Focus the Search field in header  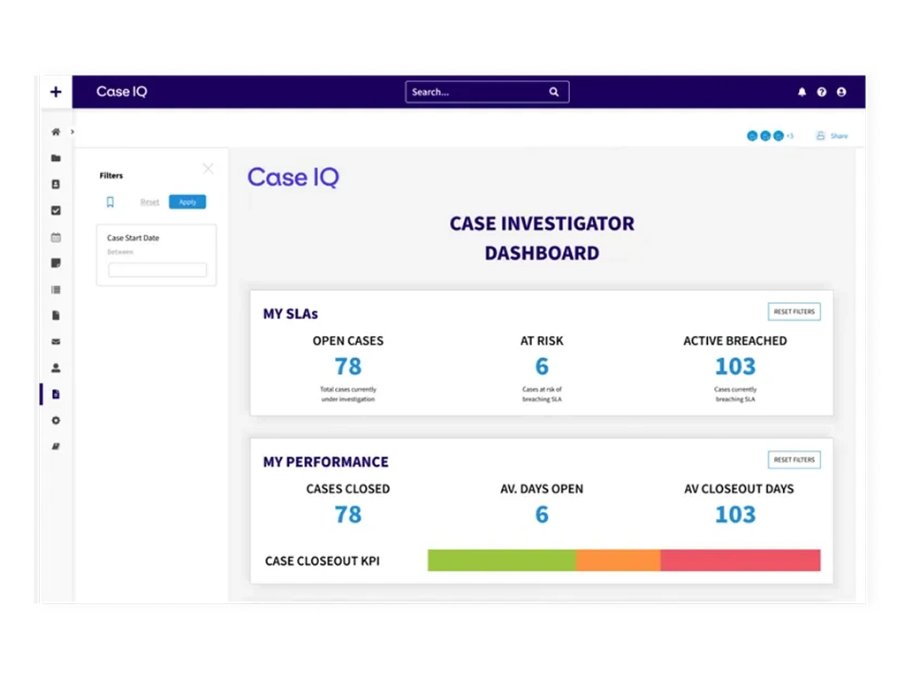click(x=487, y=92)
